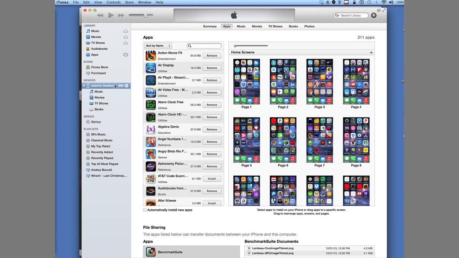Open the BenchmarkSuite file sharing app
459x258 pixels.
pyautogui.click(x=191, y=252)
